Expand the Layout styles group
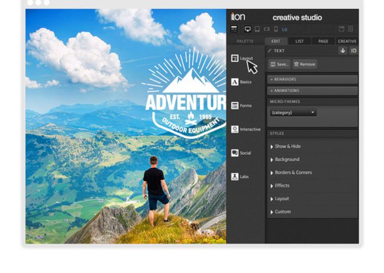 [x=279, y=199]
